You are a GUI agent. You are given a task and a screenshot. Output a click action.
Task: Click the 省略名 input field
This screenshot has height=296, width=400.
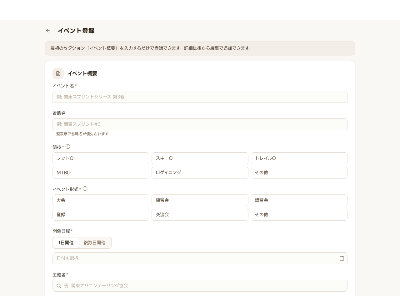pyautogui.click(x=200, y=124)
